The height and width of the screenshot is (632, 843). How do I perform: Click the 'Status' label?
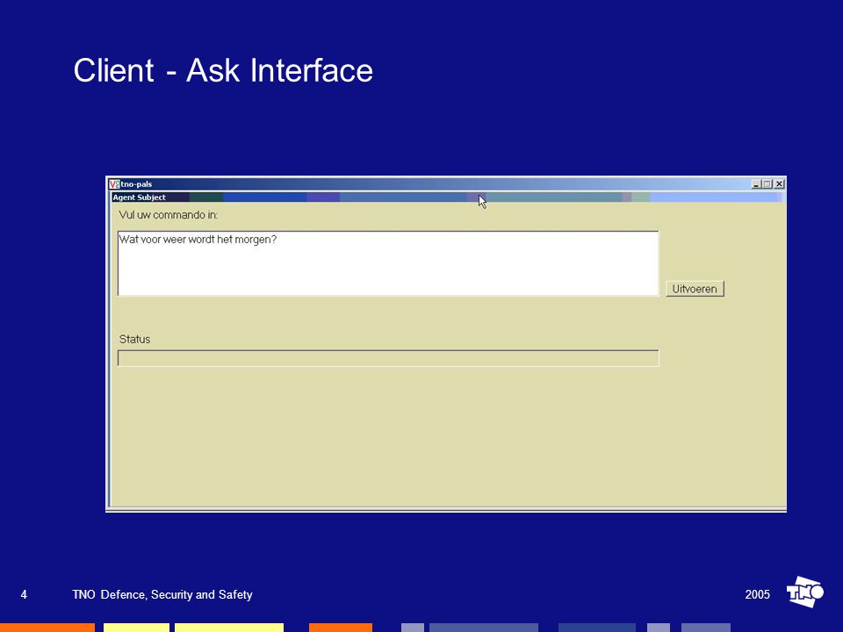pos(134,339)
